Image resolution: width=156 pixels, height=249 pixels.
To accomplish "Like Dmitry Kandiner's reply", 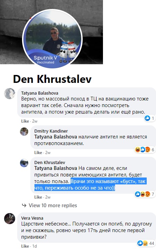I will coord(38,153).
